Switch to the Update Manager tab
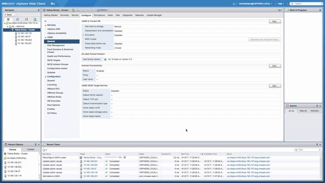Image resolution: width=325 pixels, height=183 pixels. pos(154,15)
